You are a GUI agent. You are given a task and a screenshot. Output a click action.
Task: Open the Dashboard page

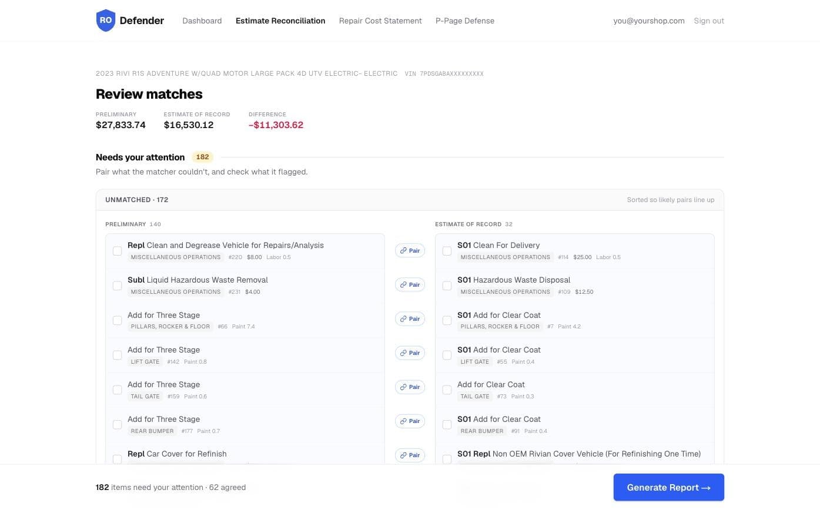click(202, 21)
